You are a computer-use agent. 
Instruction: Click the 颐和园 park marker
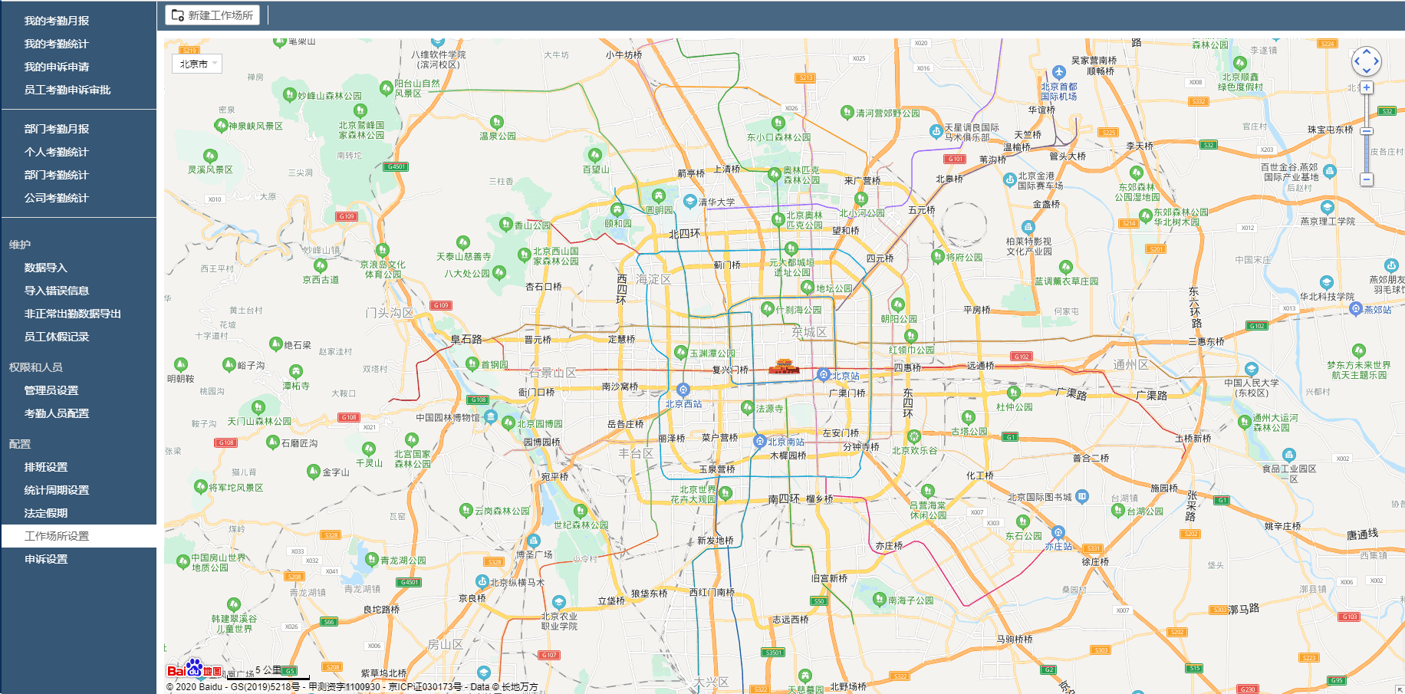[x=617, y=209]
